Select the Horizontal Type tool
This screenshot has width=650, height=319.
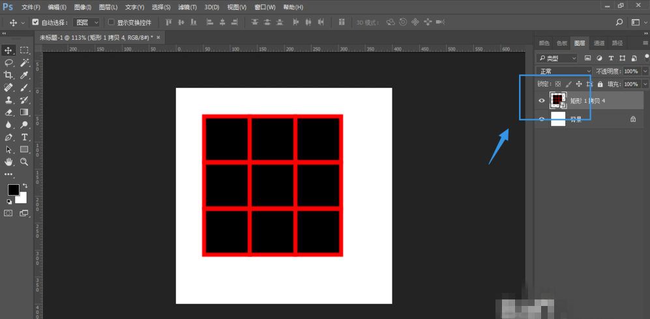point(25,137)
